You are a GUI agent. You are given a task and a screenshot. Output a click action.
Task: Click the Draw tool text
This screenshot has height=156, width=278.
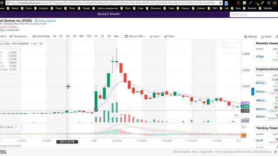point(171,36)
